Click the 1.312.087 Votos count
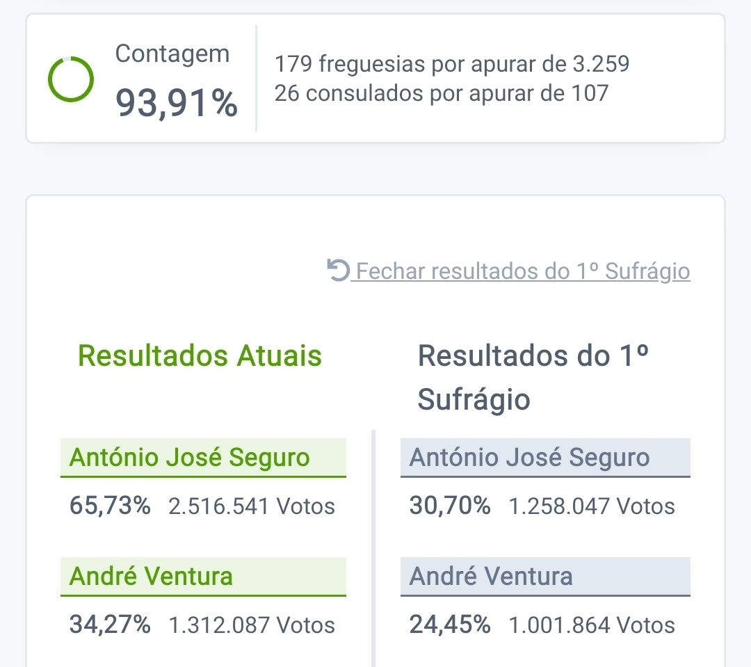 click(x=252, y=625)
